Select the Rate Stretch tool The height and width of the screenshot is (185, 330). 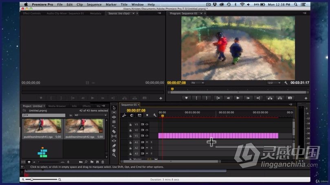coord(114,126)
